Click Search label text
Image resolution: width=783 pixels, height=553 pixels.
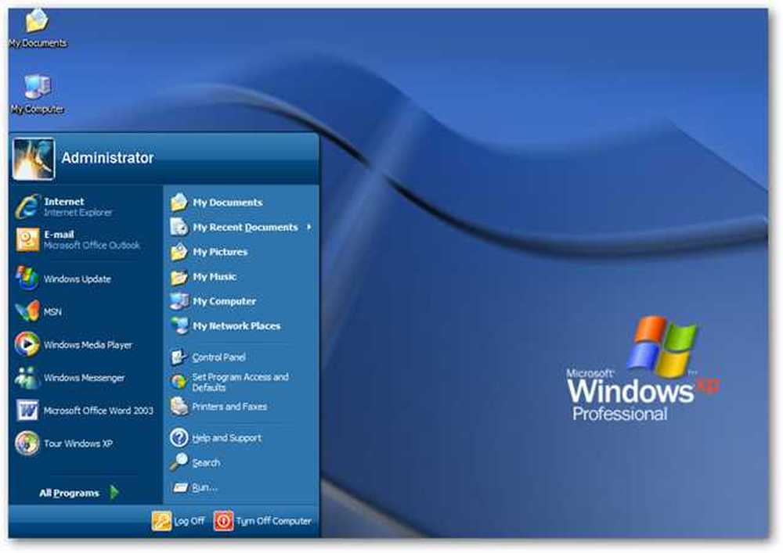pos(206,463)
